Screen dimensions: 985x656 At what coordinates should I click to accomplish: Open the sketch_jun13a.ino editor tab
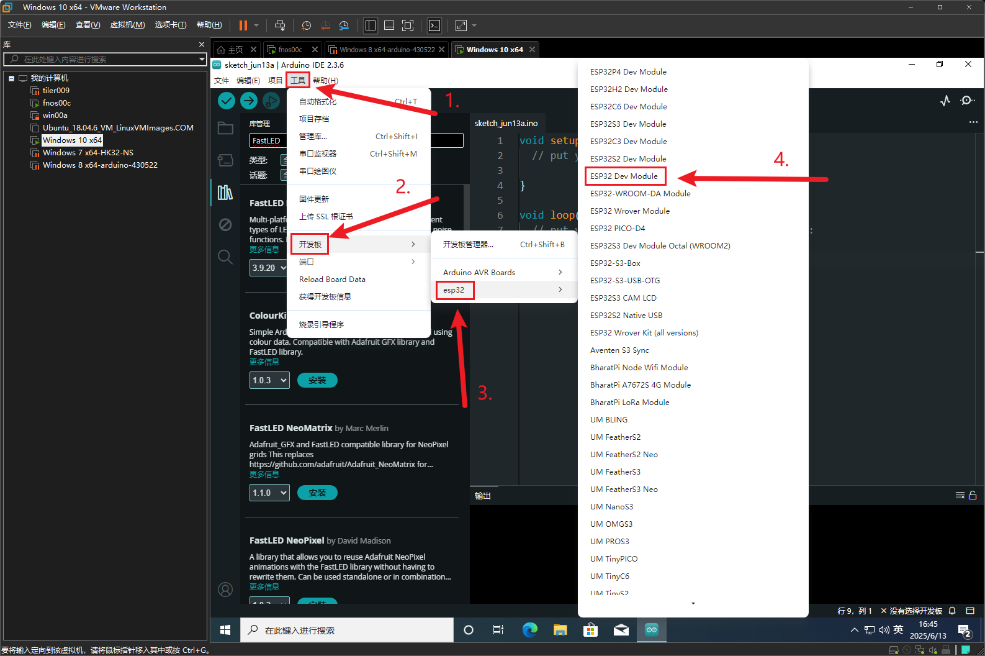[506, 123]
